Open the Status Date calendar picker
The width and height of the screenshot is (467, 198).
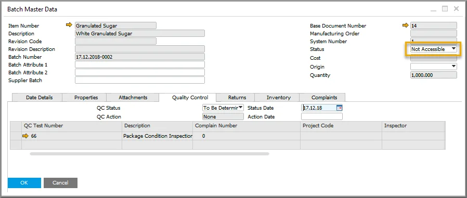coord(339,108)
